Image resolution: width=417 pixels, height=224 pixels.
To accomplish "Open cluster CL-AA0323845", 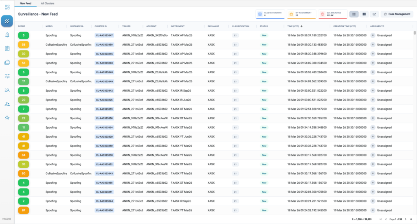I will [x=104, y=54].
